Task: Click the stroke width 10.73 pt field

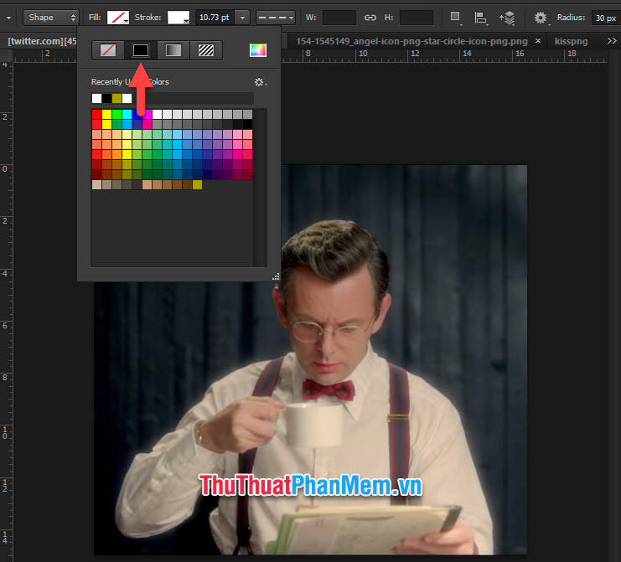Action: [x=215, y=18]
